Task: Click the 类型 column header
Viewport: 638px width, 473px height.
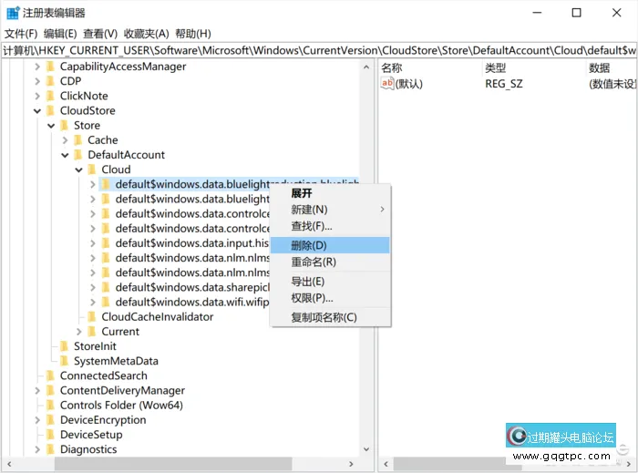Action: click(496, 68)
